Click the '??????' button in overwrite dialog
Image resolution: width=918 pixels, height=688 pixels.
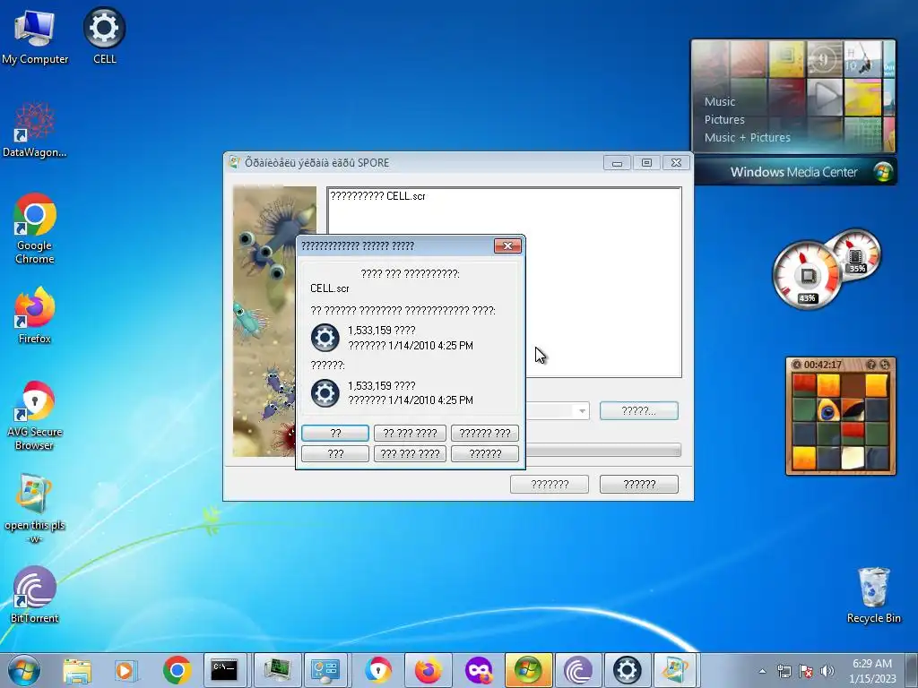[x=485, y=453]
